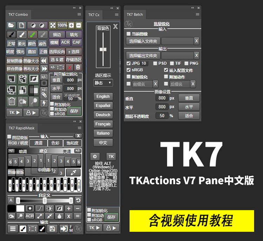Open the TK7 Batch panel flyout menu

coord(197,14)
